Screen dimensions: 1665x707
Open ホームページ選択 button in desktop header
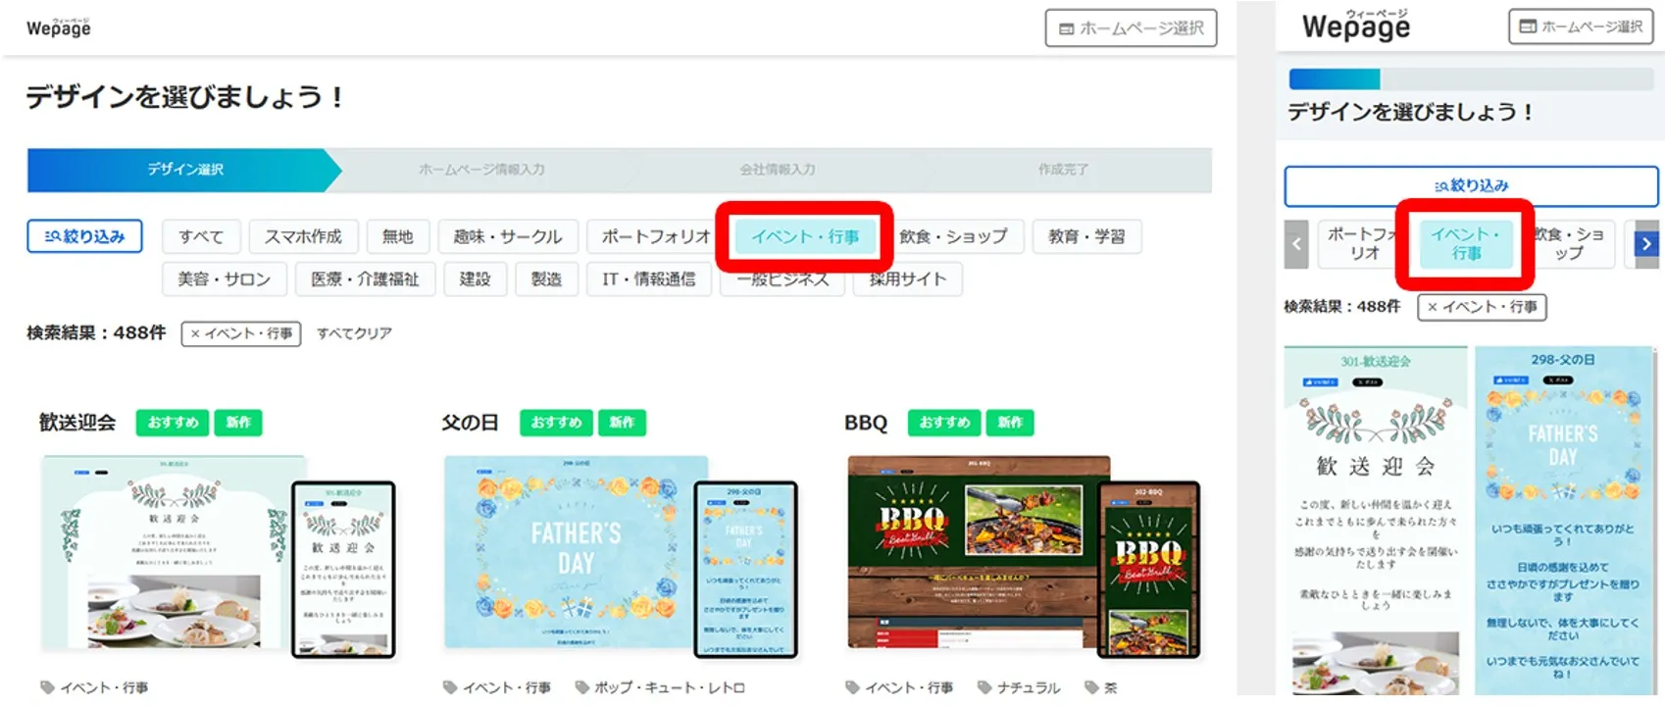click(1131, 28)
